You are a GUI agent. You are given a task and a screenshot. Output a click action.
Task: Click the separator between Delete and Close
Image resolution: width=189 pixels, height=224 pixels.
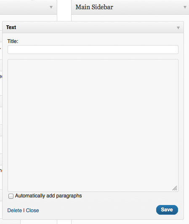24,211
